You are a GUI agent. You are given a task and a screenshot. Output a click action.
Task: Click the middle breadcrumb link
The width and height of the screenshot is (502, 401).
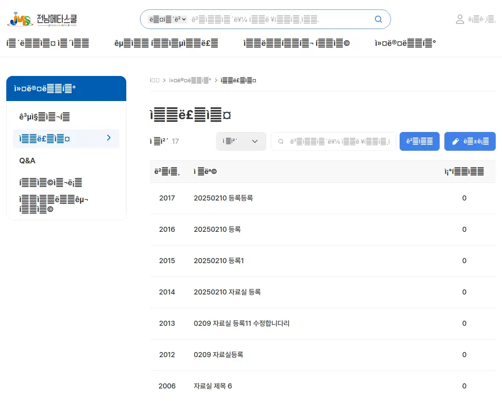[x=190, y=80]
